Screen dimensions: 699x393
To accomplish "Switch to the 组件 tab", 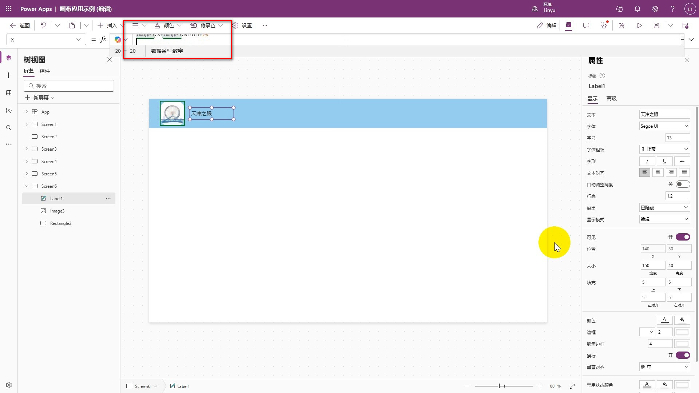I will (45, 71).
